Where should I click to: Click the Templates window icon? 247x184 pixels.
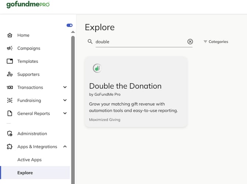click(10, 61)
